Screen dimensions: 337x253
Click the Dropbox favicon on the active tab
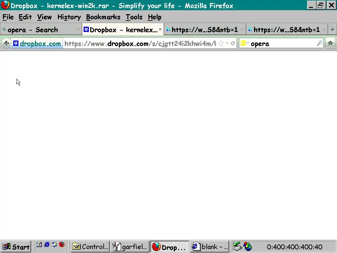pos(86,29)
